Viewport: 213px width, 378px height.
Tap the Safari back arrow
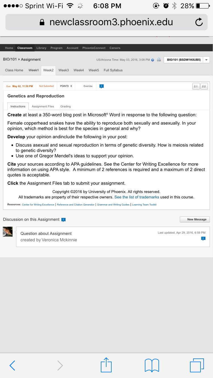click(12, 366)
